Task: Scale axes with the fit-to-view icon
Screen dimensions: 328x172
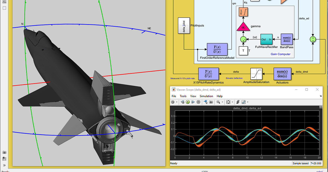Action: point(229,102)
